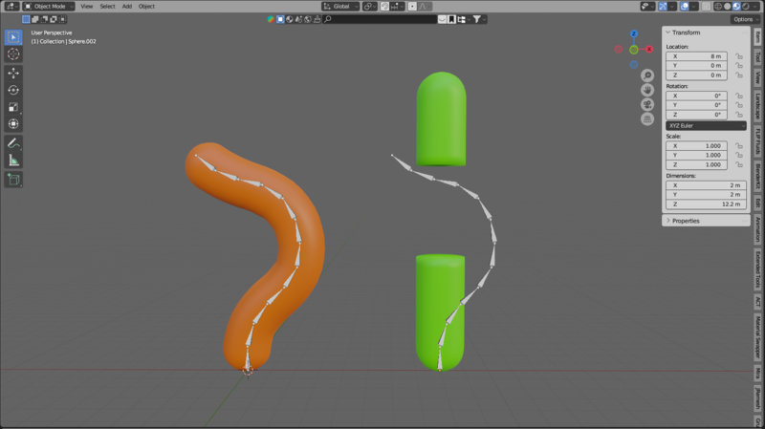Toggle lock on Scale Y
Viewport: 765px width, 429px height.
[x=739, y=155]
